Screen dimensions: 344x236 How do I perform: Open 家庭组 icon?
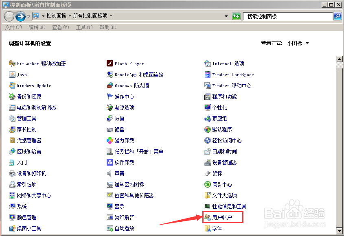click(x=207, y=119)
